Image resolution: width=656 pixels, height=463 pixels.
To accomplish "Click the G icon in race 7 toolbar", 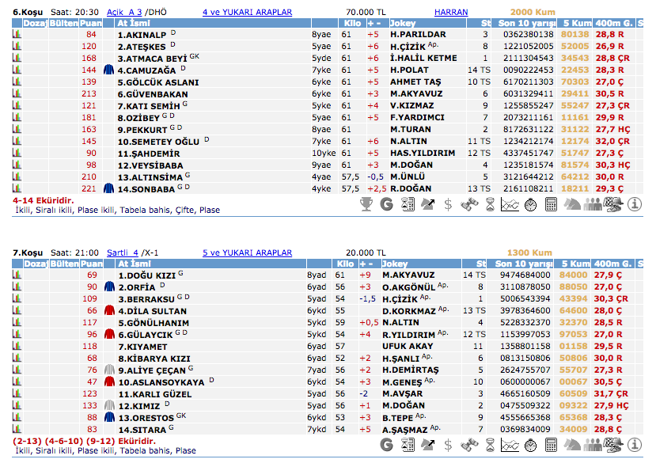I will [387, 445].
